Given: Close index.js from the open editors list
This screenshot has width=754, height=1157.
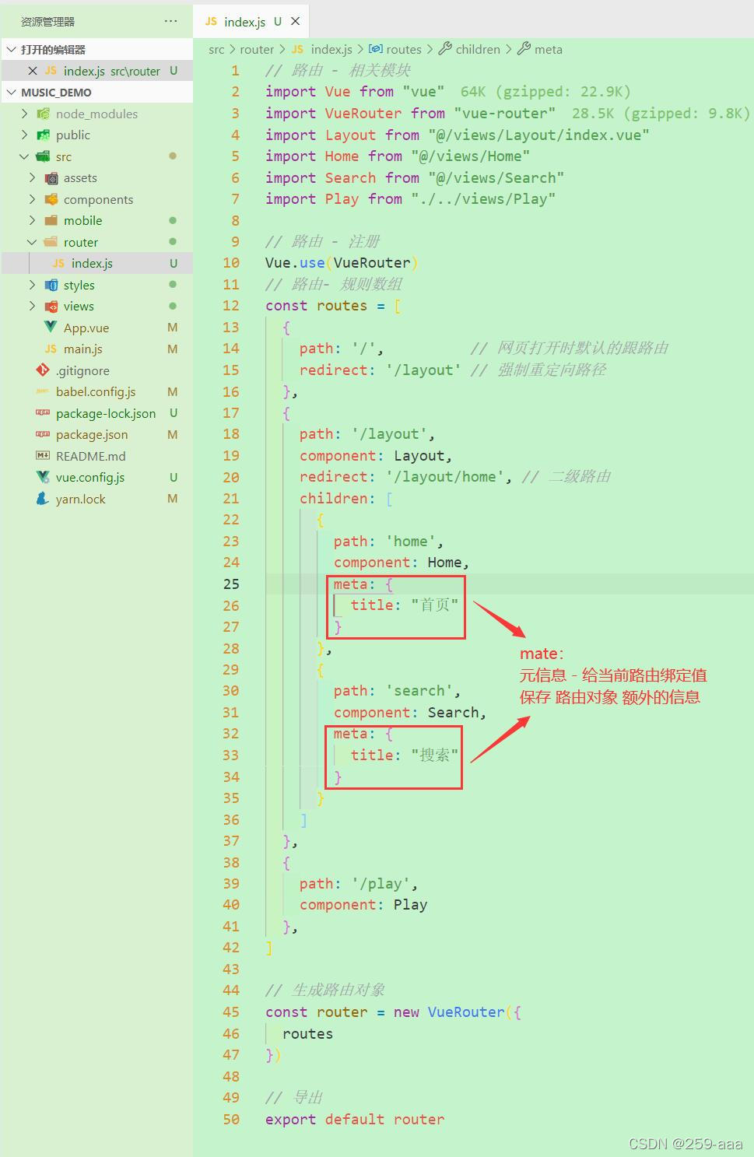Looking at the screenshot, I should point(32,70).
